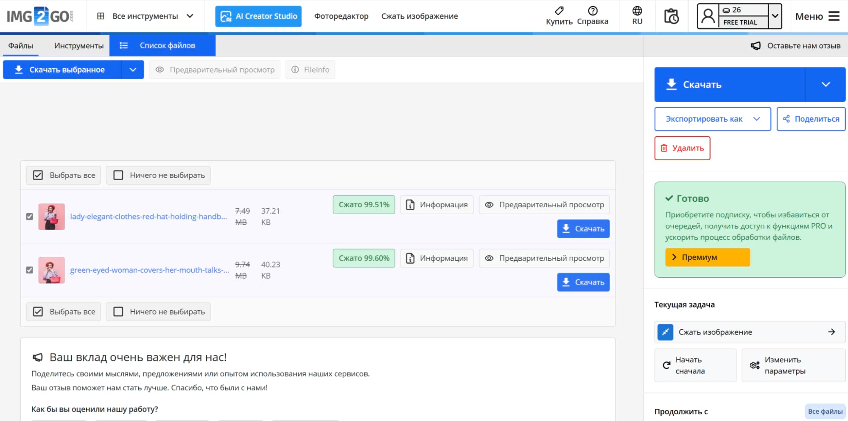Image resolution: width=848 pixels, height=421 pixels.
Task: Click the Купить price tag icon
Action: (x=559, y=11)
